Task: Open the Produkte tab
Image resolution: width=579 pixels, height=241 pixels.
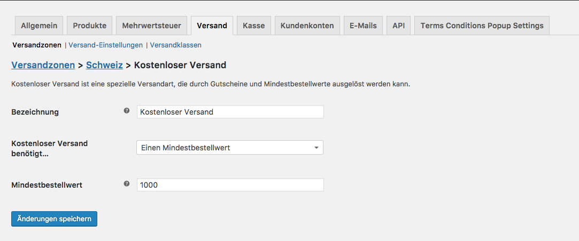Action: point(90,26)
